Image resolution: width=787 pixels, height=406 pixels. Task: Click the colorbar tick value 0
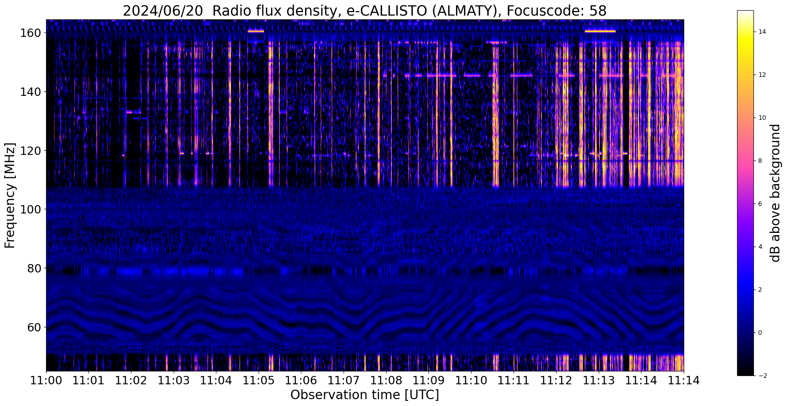(x=760, y=333)
